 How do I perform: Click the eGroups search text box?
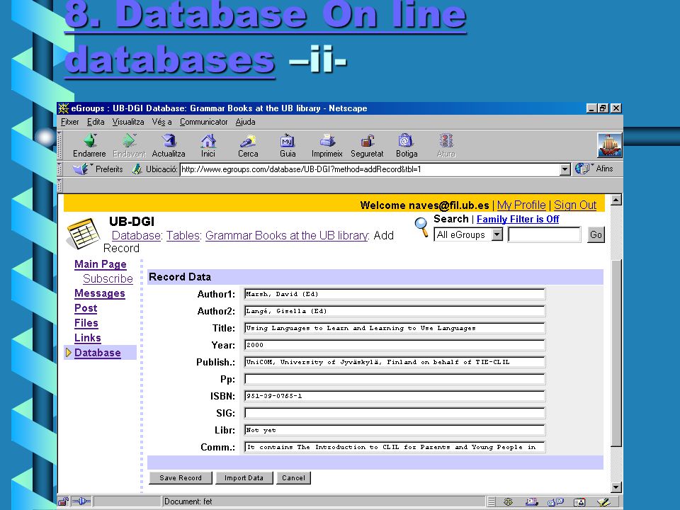[544, 234]
